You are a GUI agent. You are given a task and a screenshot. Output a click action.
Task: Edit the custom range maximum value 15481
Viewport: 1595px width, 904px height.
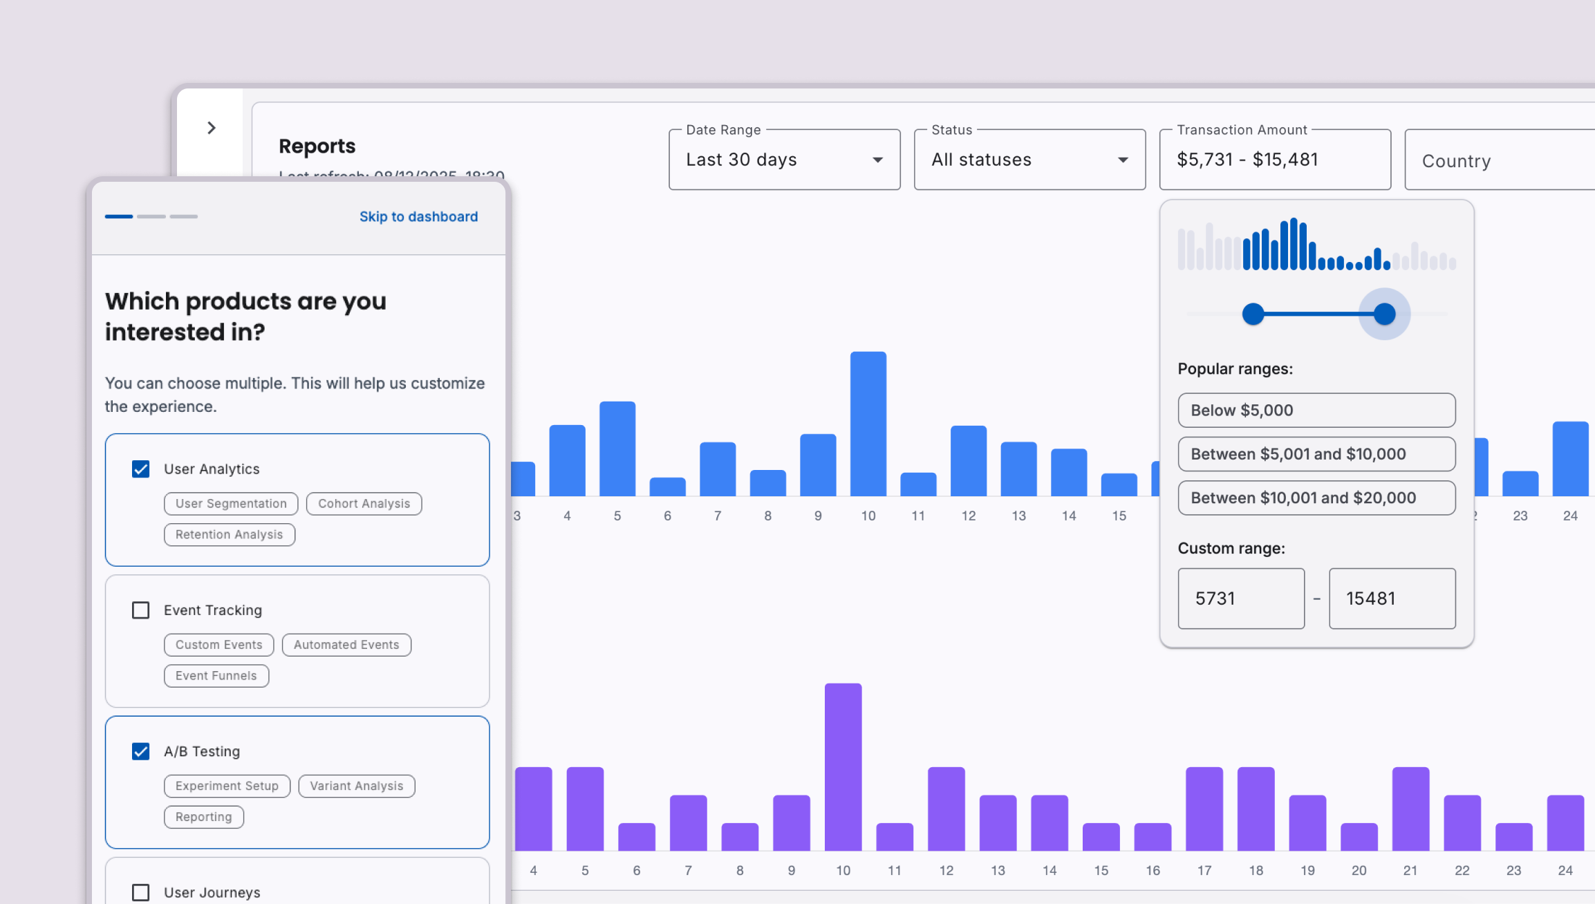tap(1392, 599)
